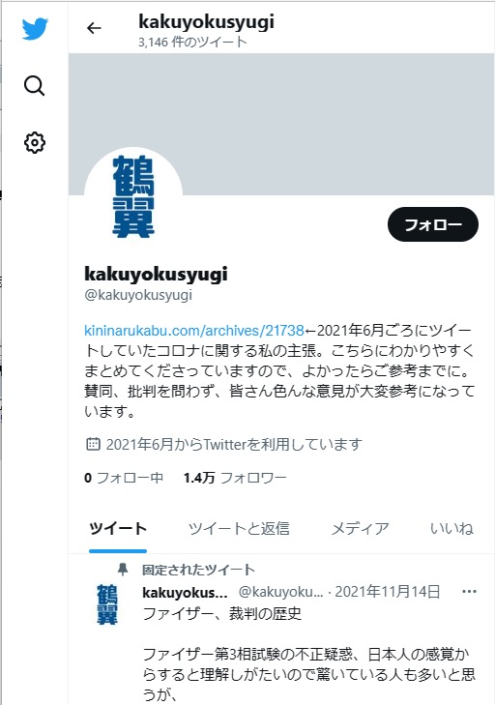View the 0 フォロー中 following list
The image size is (495, 705).
click(124, 478)
